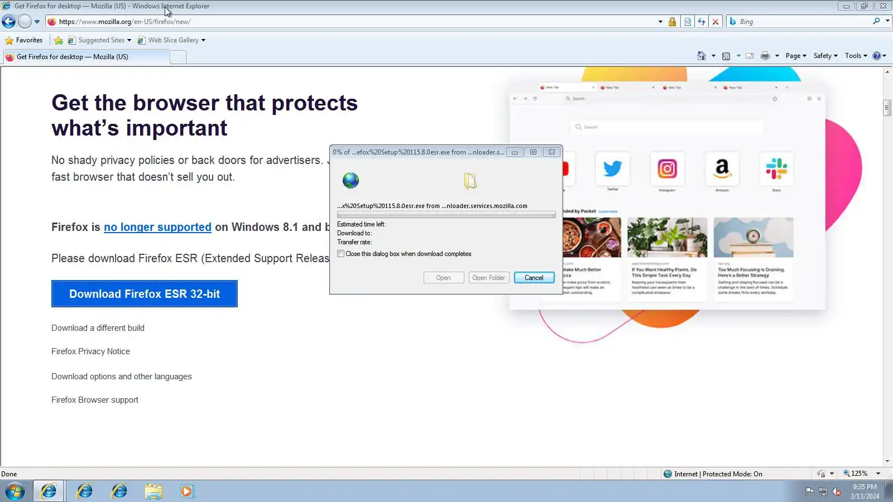This screenshot has height=502, width=893.
Task: Click the folder icon in download dialog
Action: pos(470,181)
